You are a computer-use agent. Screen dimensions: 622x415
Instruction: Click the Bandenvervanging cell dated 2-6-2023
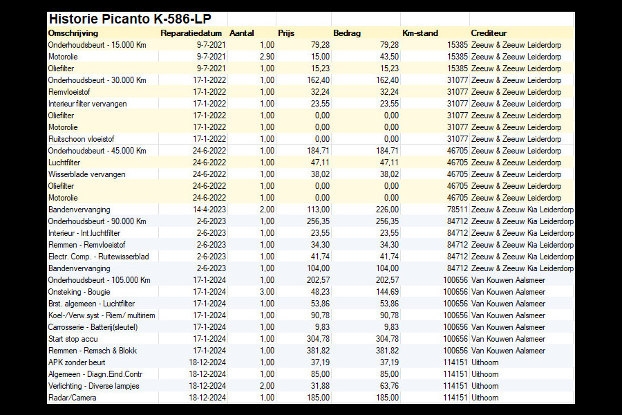point(79,268)
